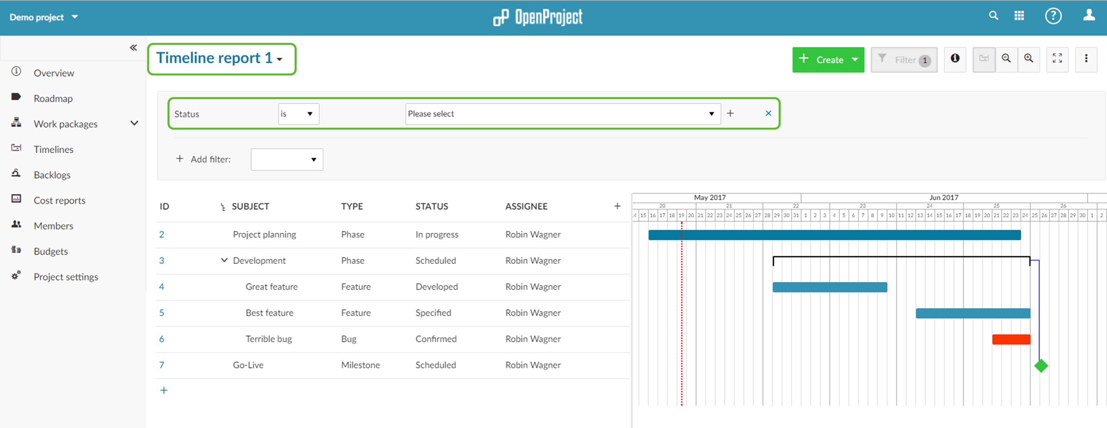The height and width of the screenshot is (428, 1107).
Task: Zoom in on the Gantt timeline
Action: pyautogui.click(x=1029, y=59)
